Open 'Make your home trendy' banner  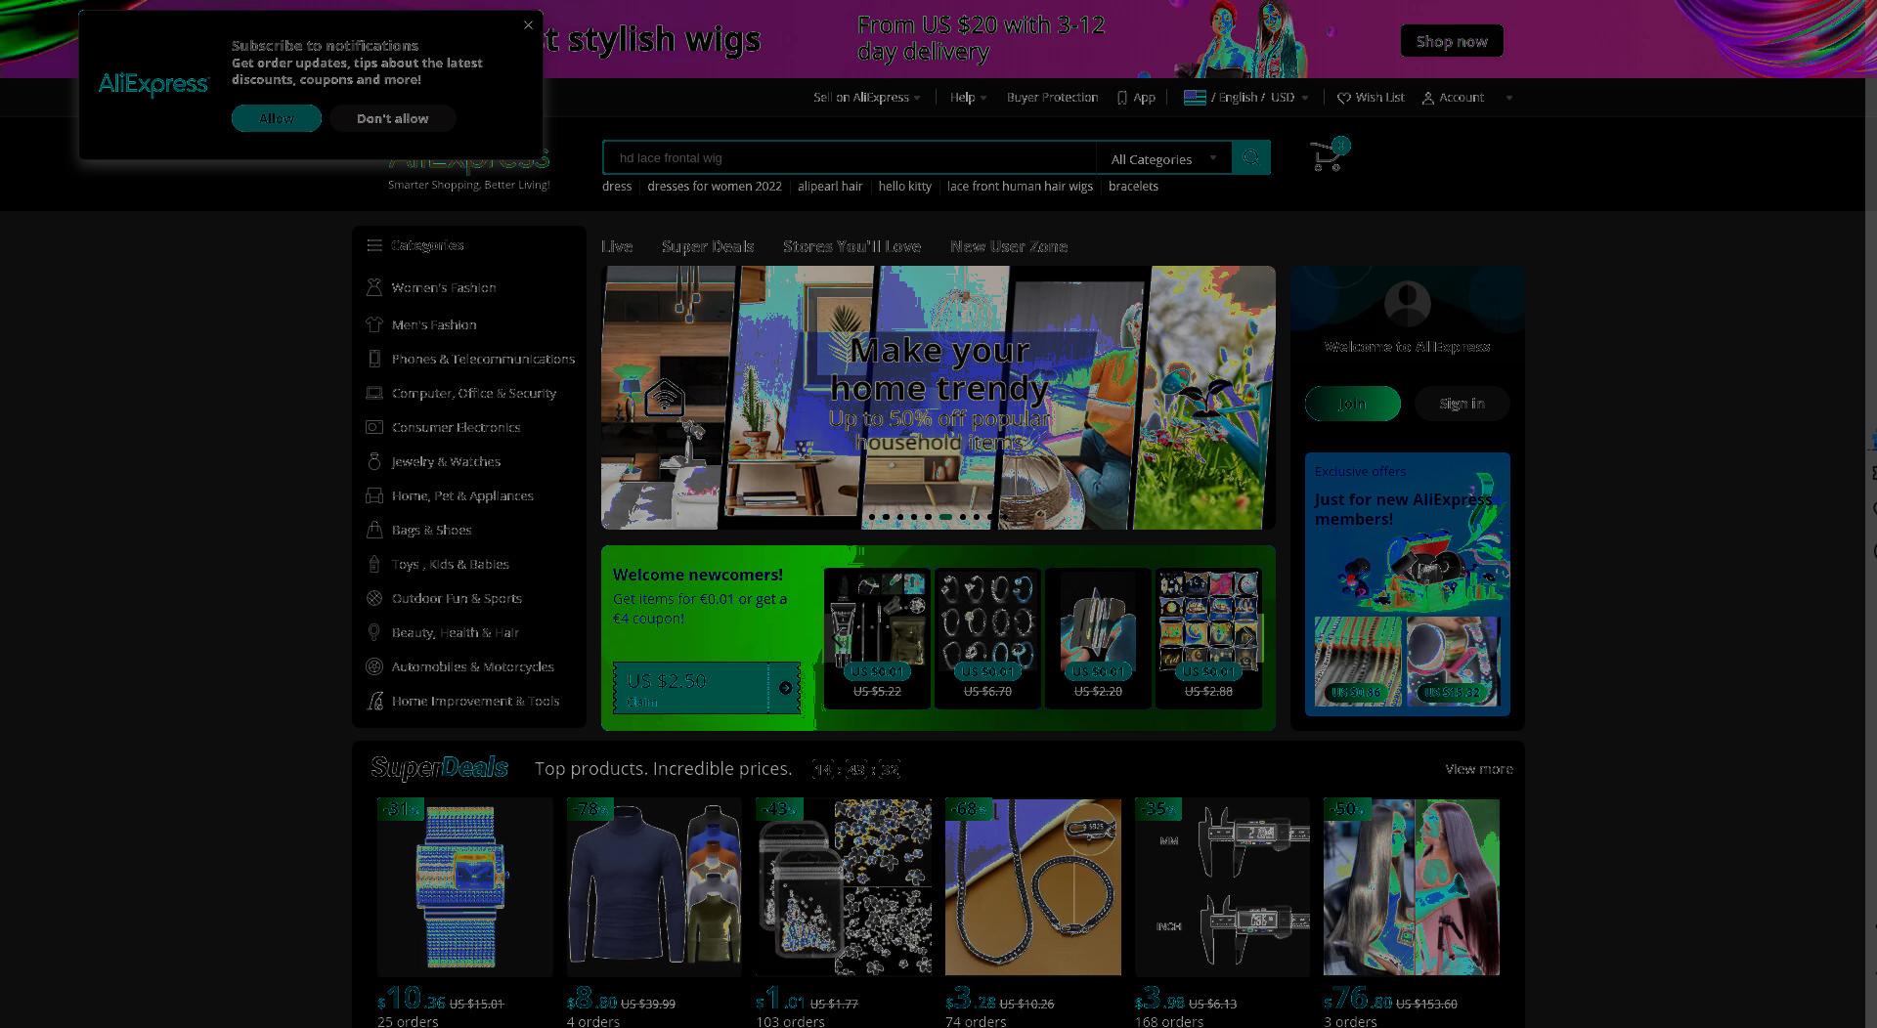pyautogui.click(x=938, y=398)
